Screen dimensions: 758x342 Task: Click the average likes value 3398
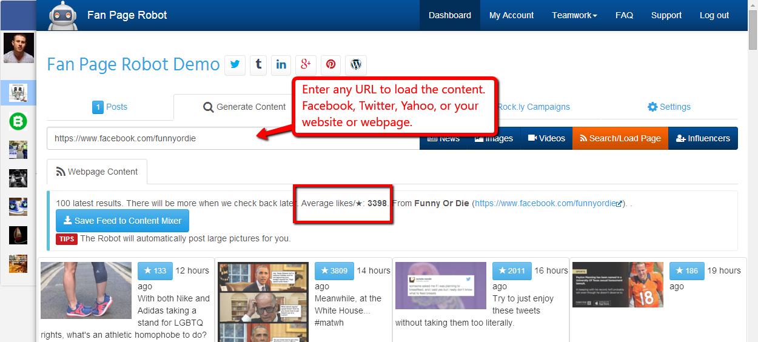coord(377,203)
